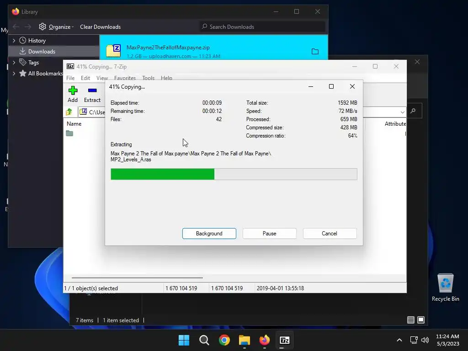This screenshot has width=468, height=351.
Task: Open Windows Search from the taskbar
Action: 204,340
